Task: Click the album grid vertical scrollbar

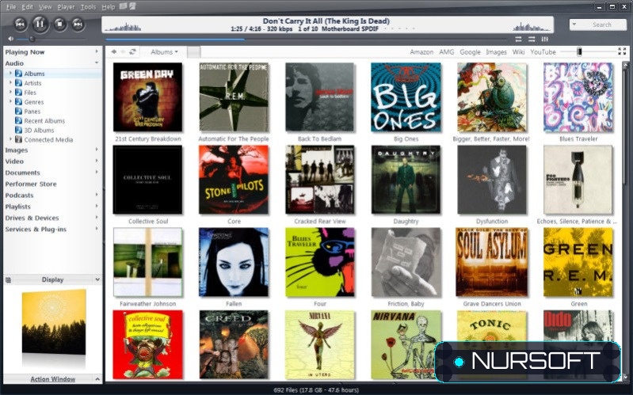Action: tap(625, 221)
